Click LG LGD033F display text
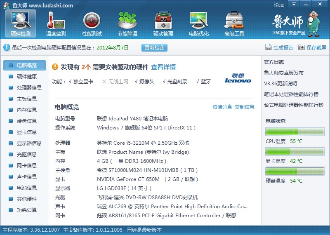Viewport: 330px width, 235px height. point(124,188)
